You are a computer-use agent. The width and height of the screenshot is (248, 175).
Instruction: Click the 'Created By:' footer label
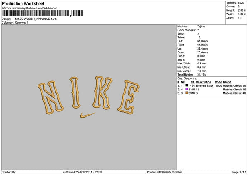tap(9, 172)
